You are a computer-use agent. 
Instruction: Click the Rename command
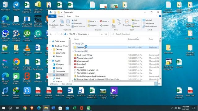pos(104,25)
